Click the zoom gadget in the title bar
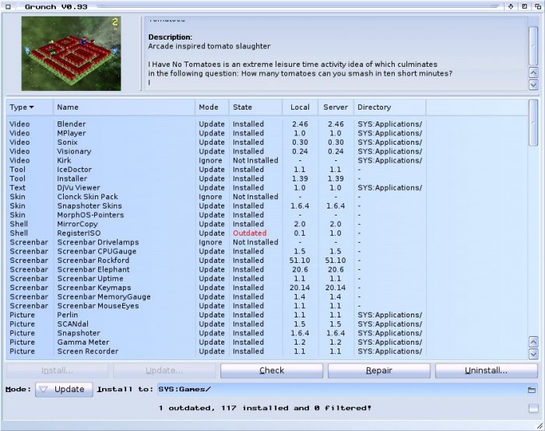Screen dimensions: 545x431 pyautogui.click(x=524, y=6)
